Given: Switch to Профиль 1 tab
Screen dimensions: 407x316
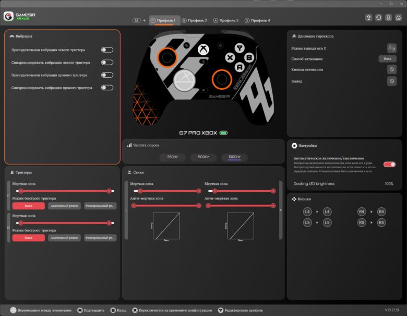Looking at the screenshot, I should (164, 20).
